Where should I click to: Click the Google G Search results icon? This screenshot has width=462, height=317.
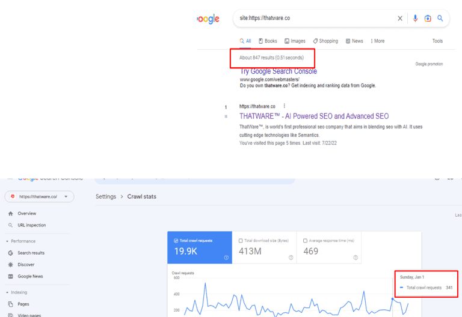coord(11,253)
